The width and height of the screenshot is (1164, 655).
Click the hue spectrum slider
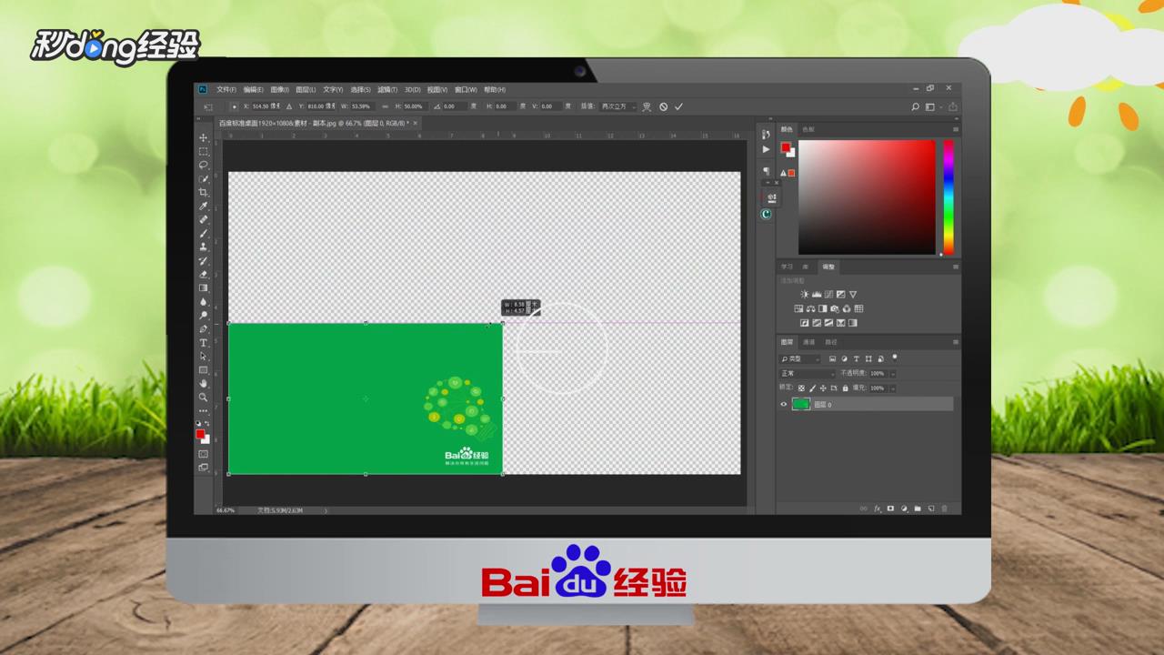pyautogui.click(x=948, y=196)
